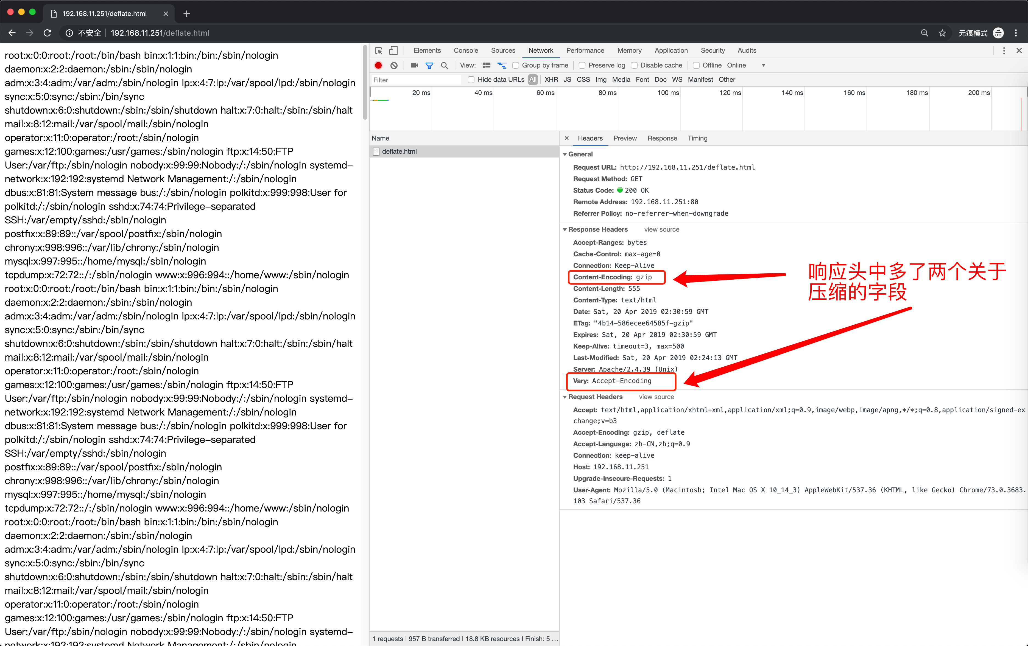
Task: Click view source beside Response Headers
Action: point(661,229)
